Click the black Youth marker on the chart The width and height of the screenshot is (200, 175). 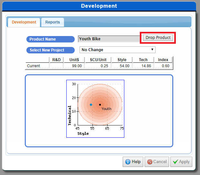(100, 105)
